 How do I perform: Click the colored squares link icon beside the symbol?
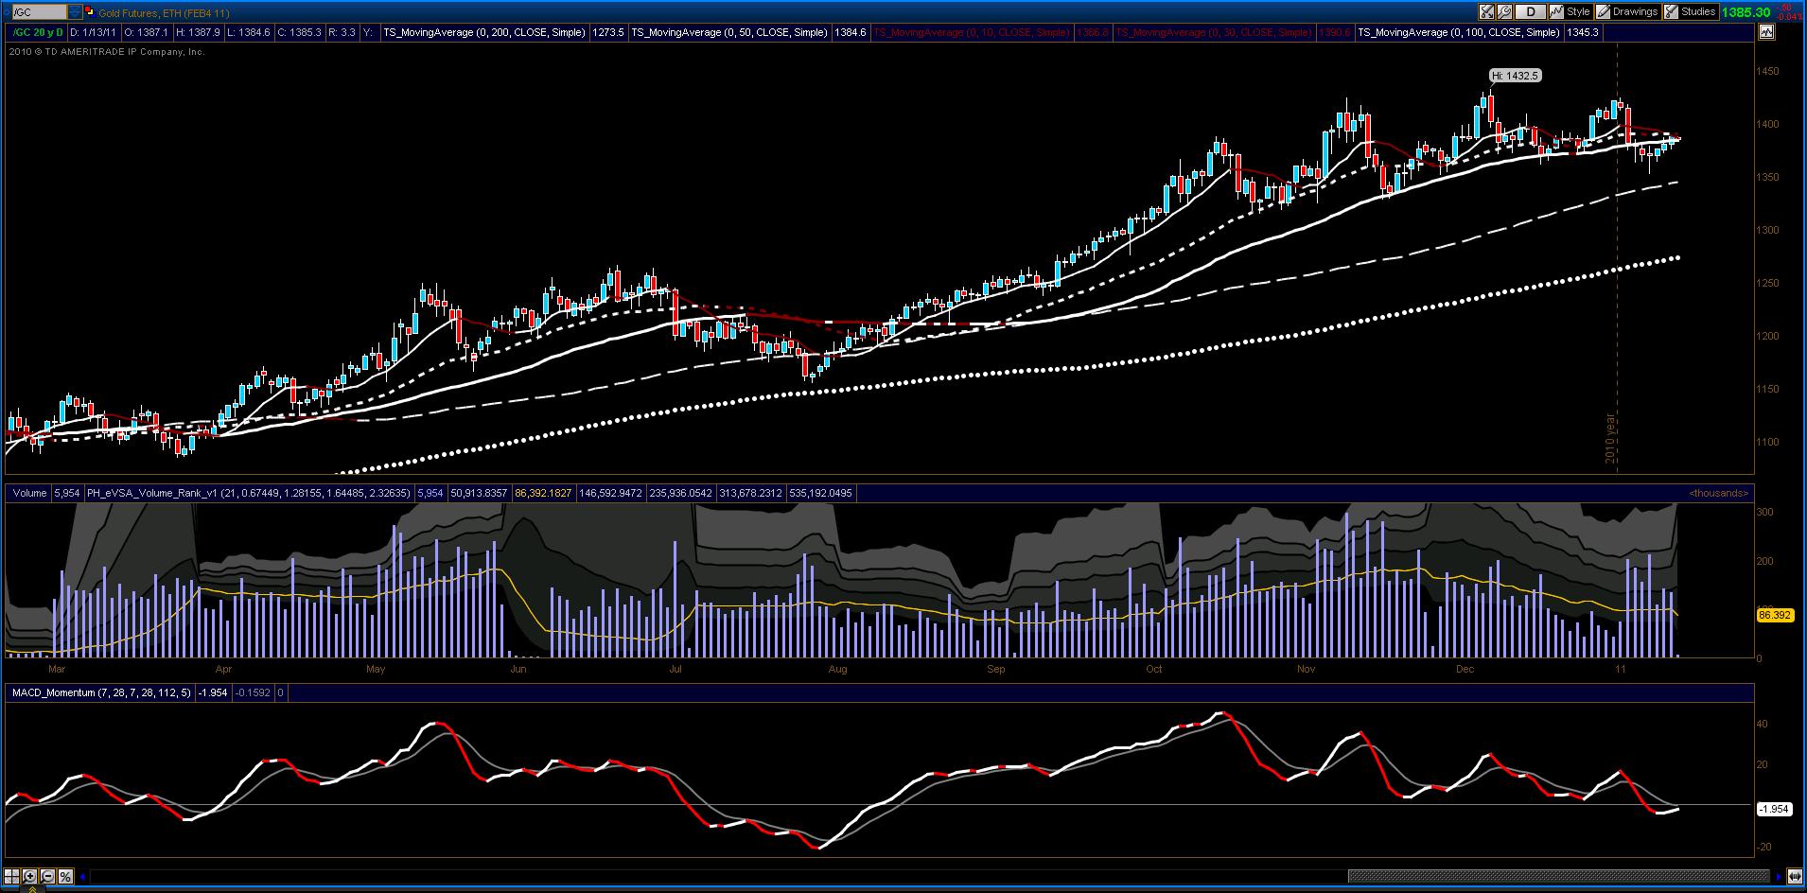(x=91, y=12)
